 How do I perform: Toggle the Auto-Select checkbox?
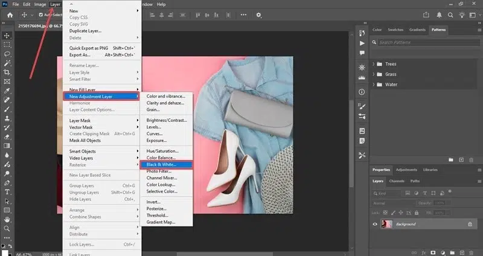pyautogui.click(x=40, y=14)
